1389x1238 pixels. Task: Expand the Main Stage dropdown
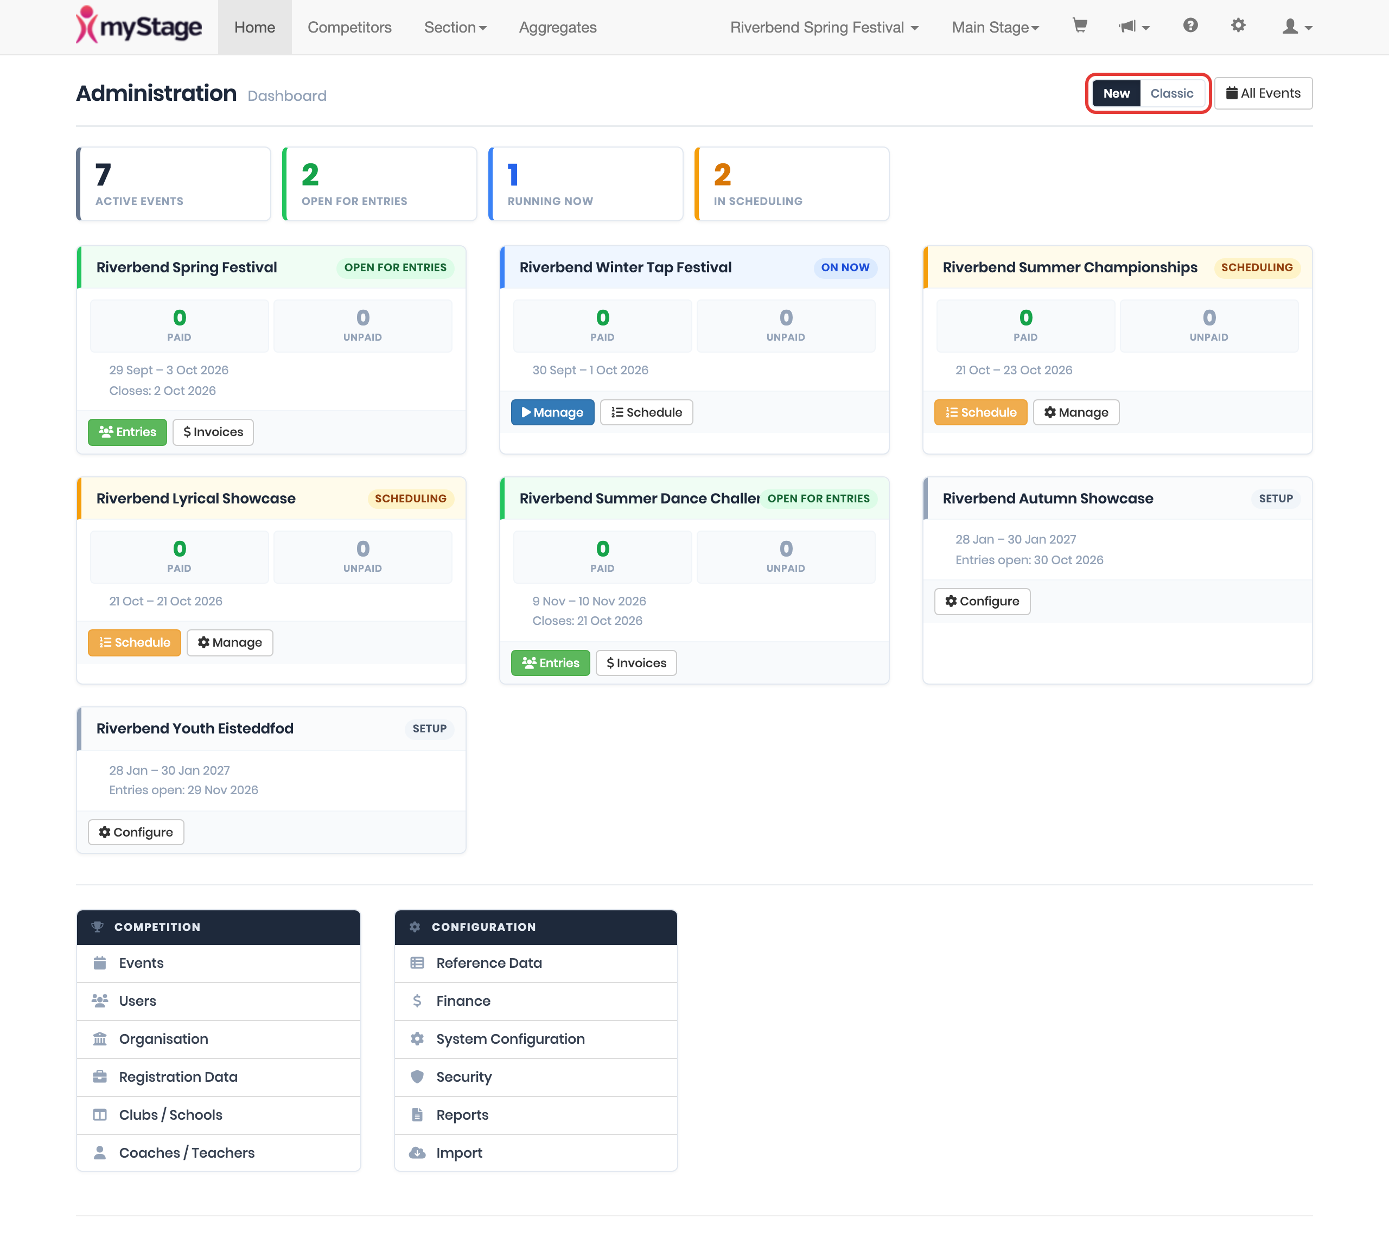click(995, 27)
